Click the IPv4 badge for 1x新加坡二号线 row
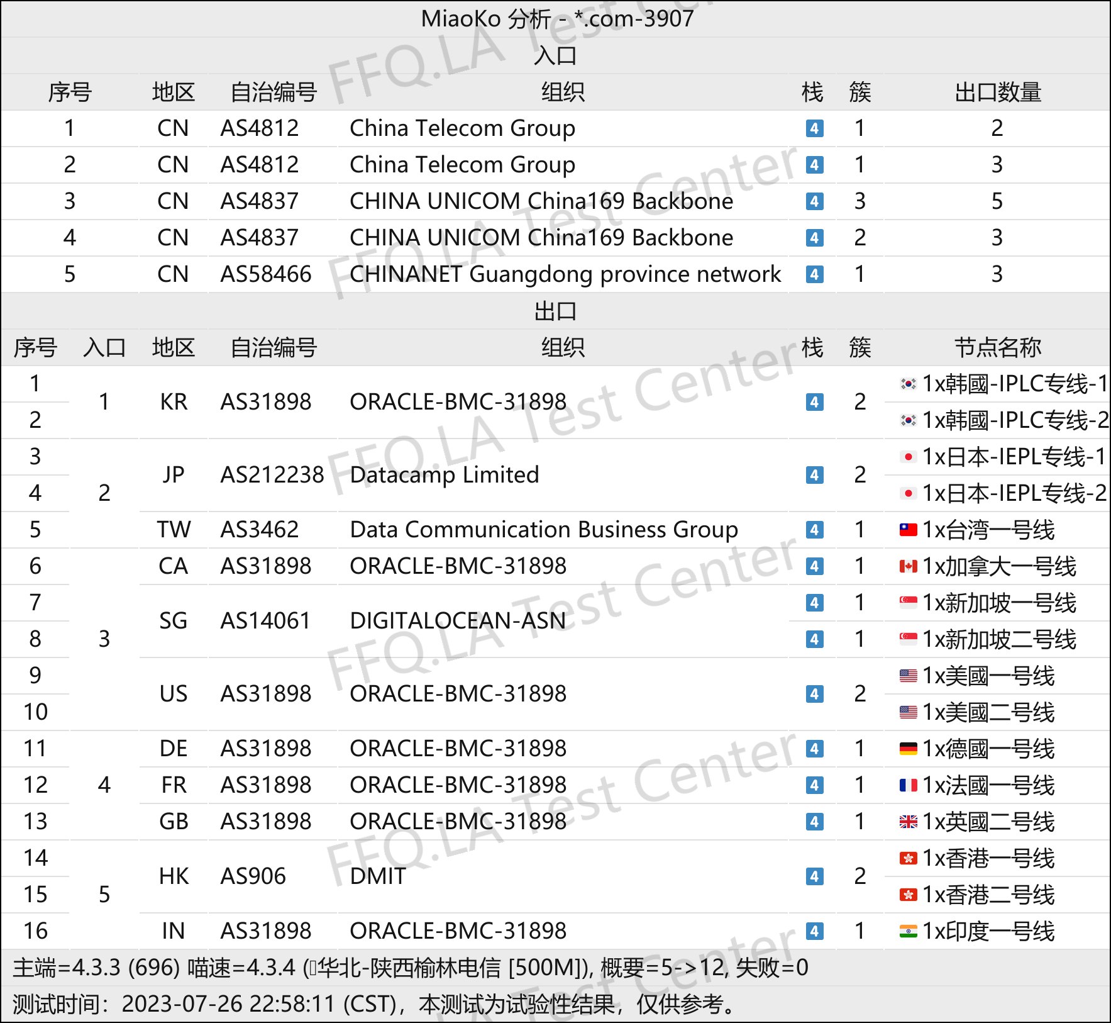 [x=814, y=639]
